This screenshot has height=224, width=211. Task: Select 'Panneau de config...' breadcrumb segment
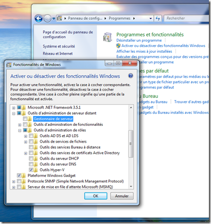[x=85, y=18]
